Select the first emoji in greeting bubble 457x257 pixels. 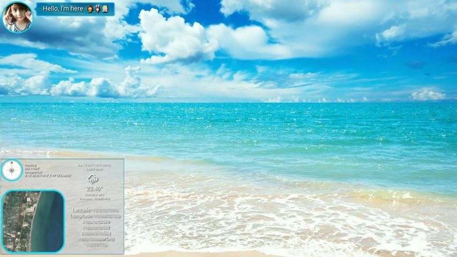tap(89, 9)
